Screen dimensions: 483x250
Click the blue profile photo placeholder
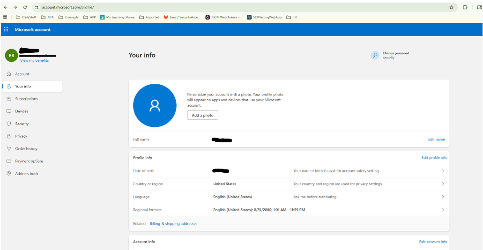(x=155, y=105)
